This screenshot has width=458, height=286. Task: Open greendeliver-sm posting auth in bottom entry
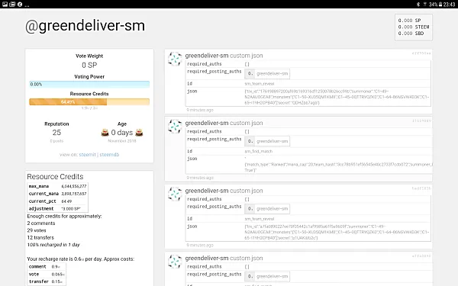pyautogui.click(x=273, y=276)
